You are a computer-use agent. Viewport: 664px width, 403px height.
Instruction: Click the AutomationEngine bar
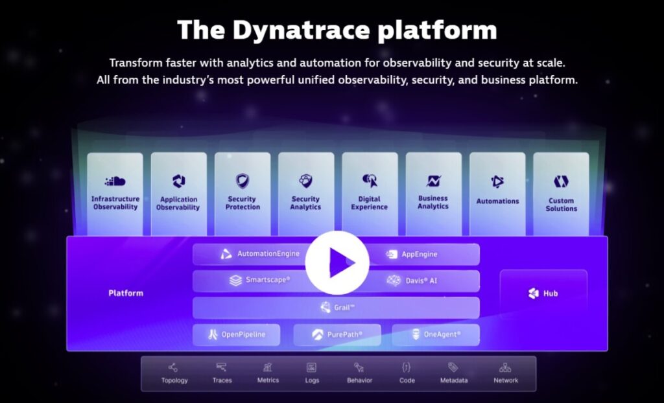[x=259, y=254]
